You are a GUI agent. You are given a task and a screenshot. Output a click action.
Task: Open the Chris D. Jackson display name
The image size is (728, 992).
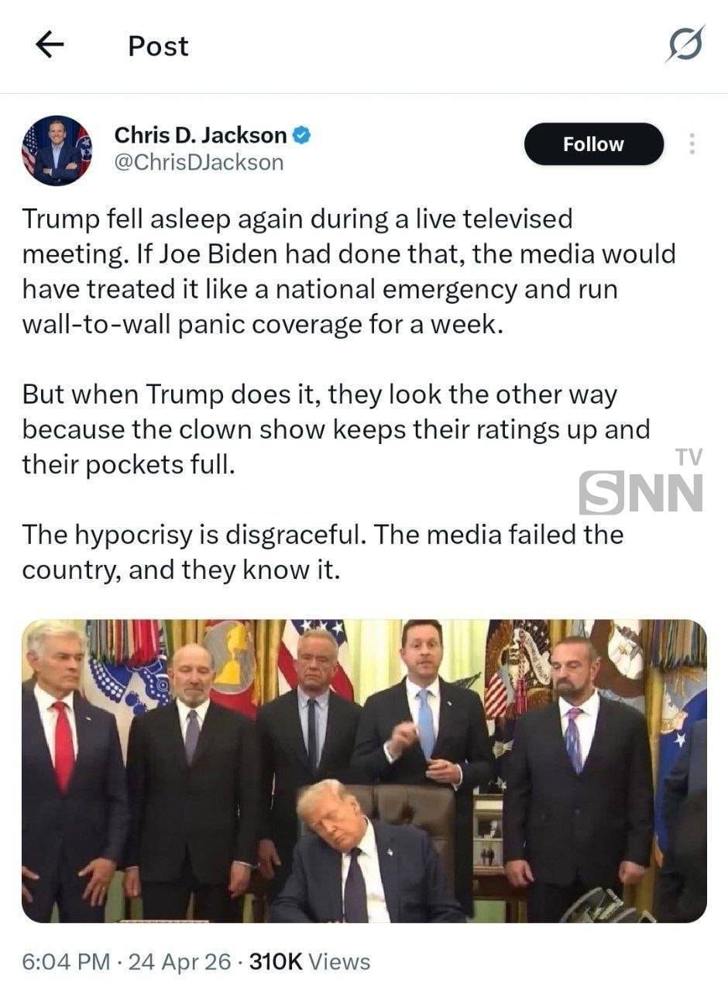[201, 136]
